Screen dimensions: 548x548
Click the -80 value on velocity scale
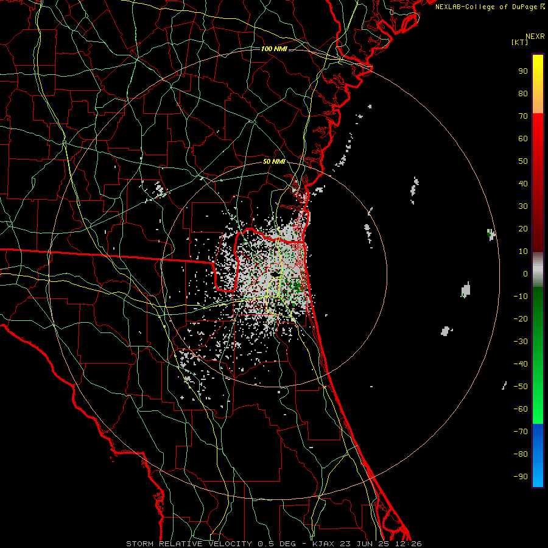pyautogui.click(x=521, y=454)
